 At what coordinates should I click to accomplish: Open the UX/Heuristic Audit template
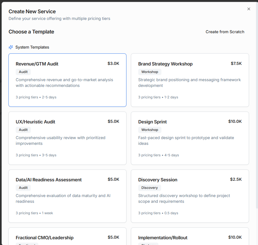coord(67,138)
